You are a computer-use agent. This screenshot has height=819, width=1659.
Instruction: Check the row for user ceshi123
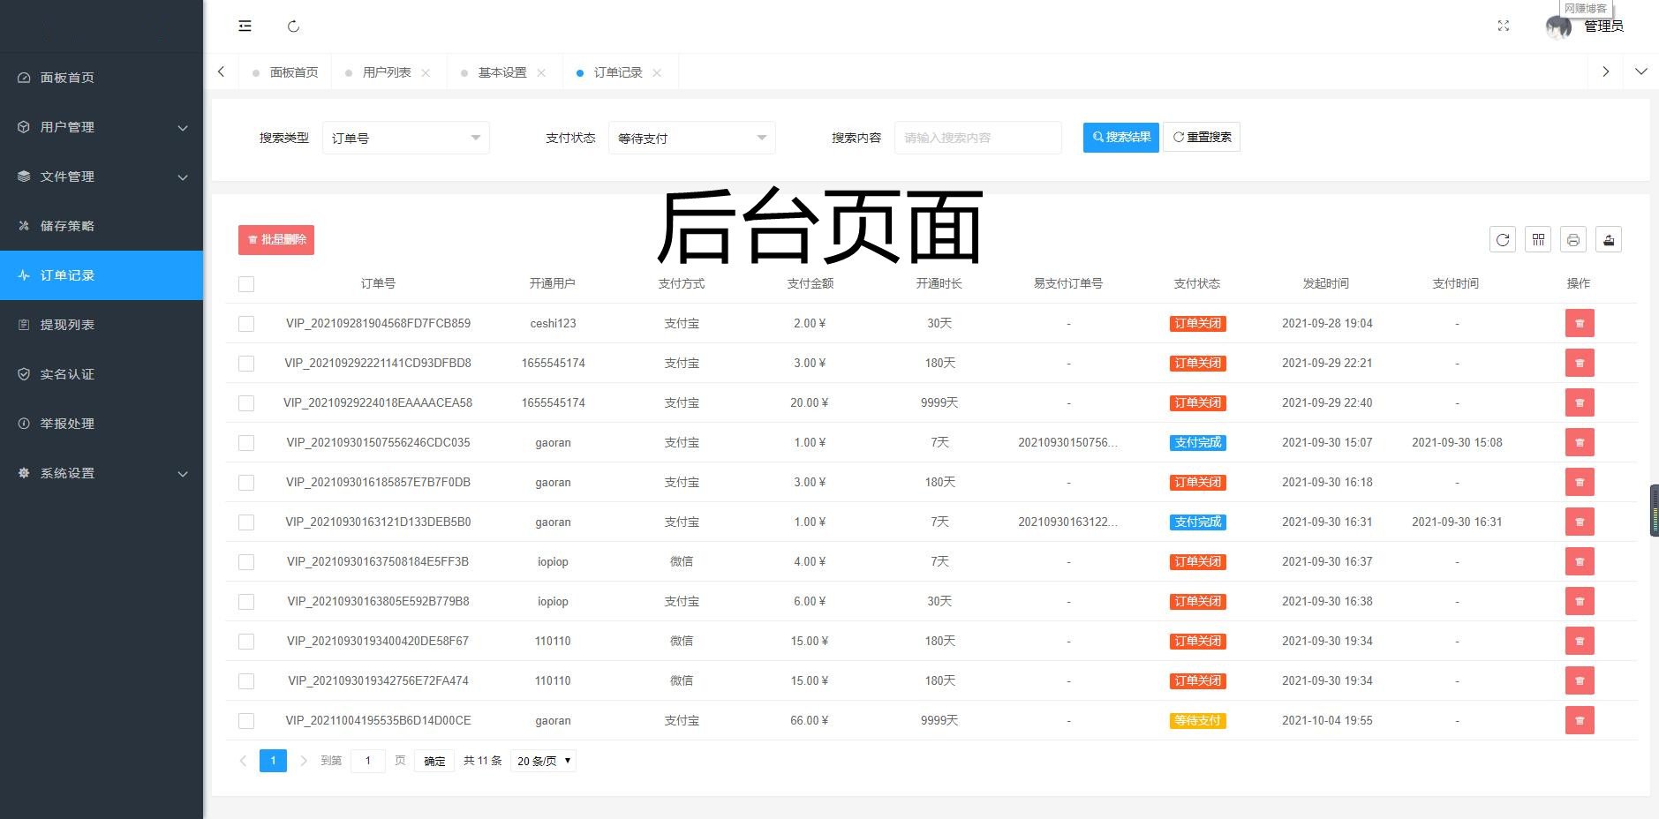point(246,324)
